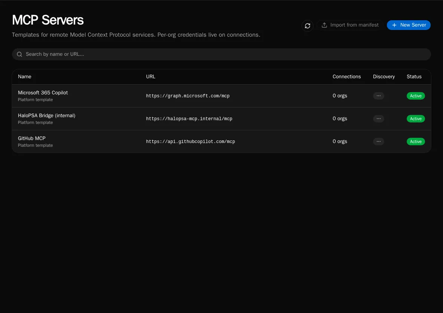Click the URL column header
Viewport: 443px width, 313px height.
point(150,77)
